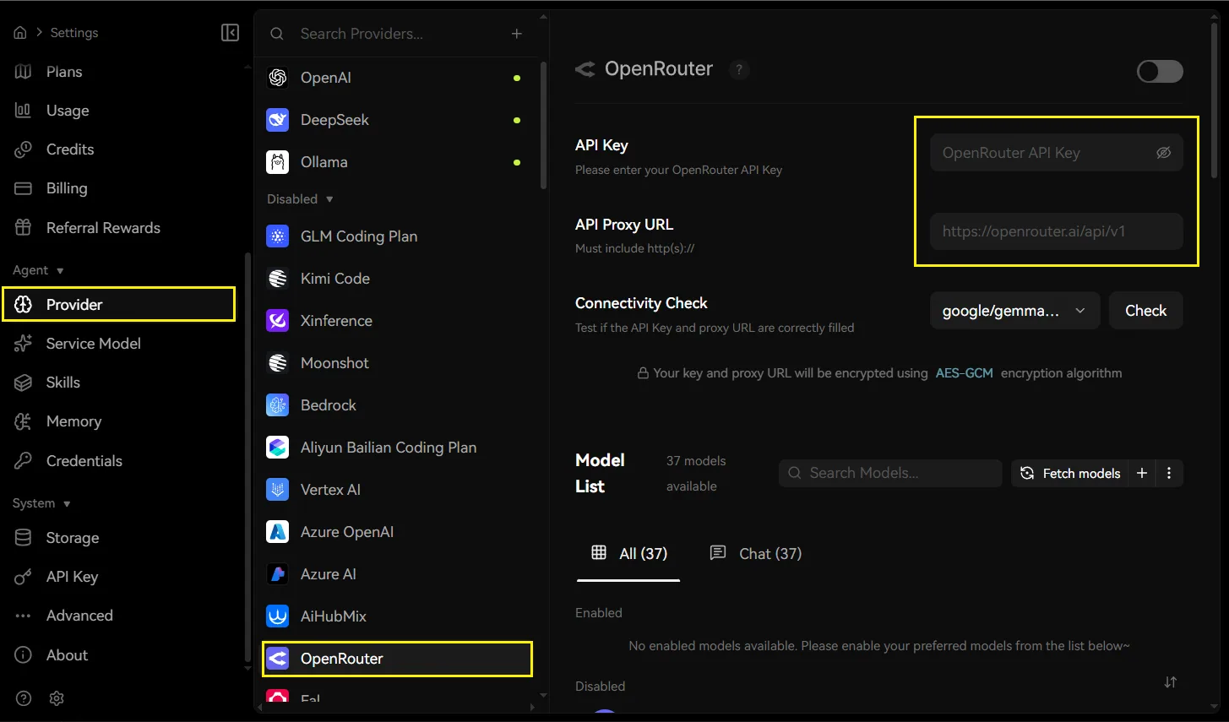The image size is (1229, 722).
Task: Click the main panel vertical scrollbar
Action: click(1215, 100)
